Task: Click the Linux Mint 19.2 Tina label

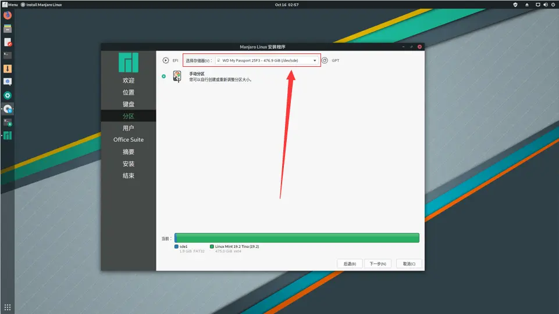Action: (x=237, y=247)
